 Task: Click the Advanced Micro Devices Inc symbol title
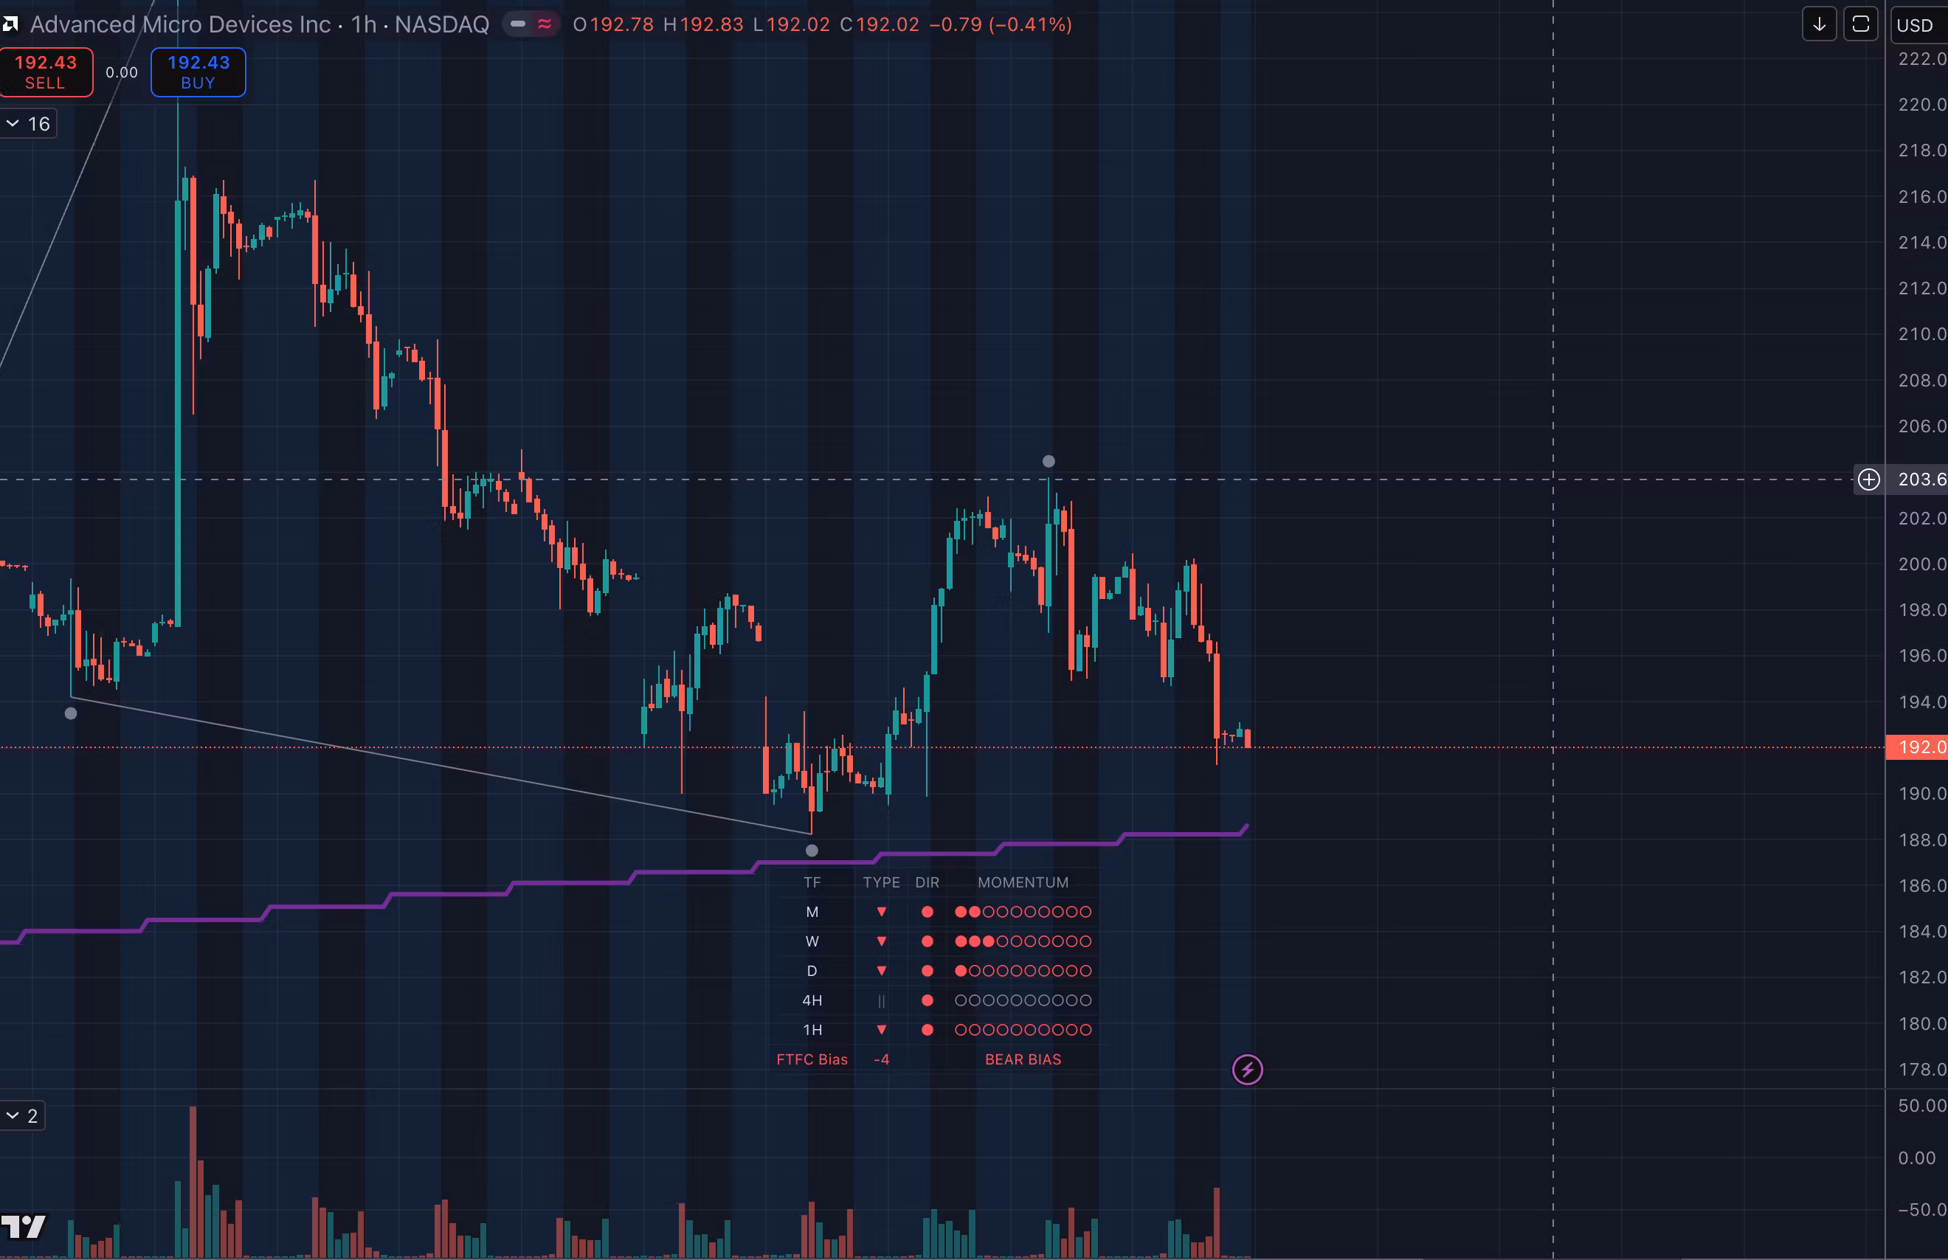(x=180, y=24)
